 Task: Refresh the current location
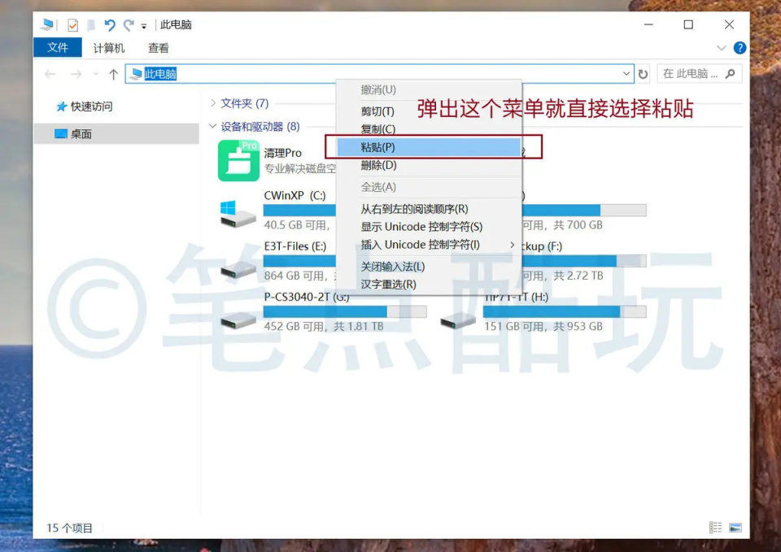[643, 74]
